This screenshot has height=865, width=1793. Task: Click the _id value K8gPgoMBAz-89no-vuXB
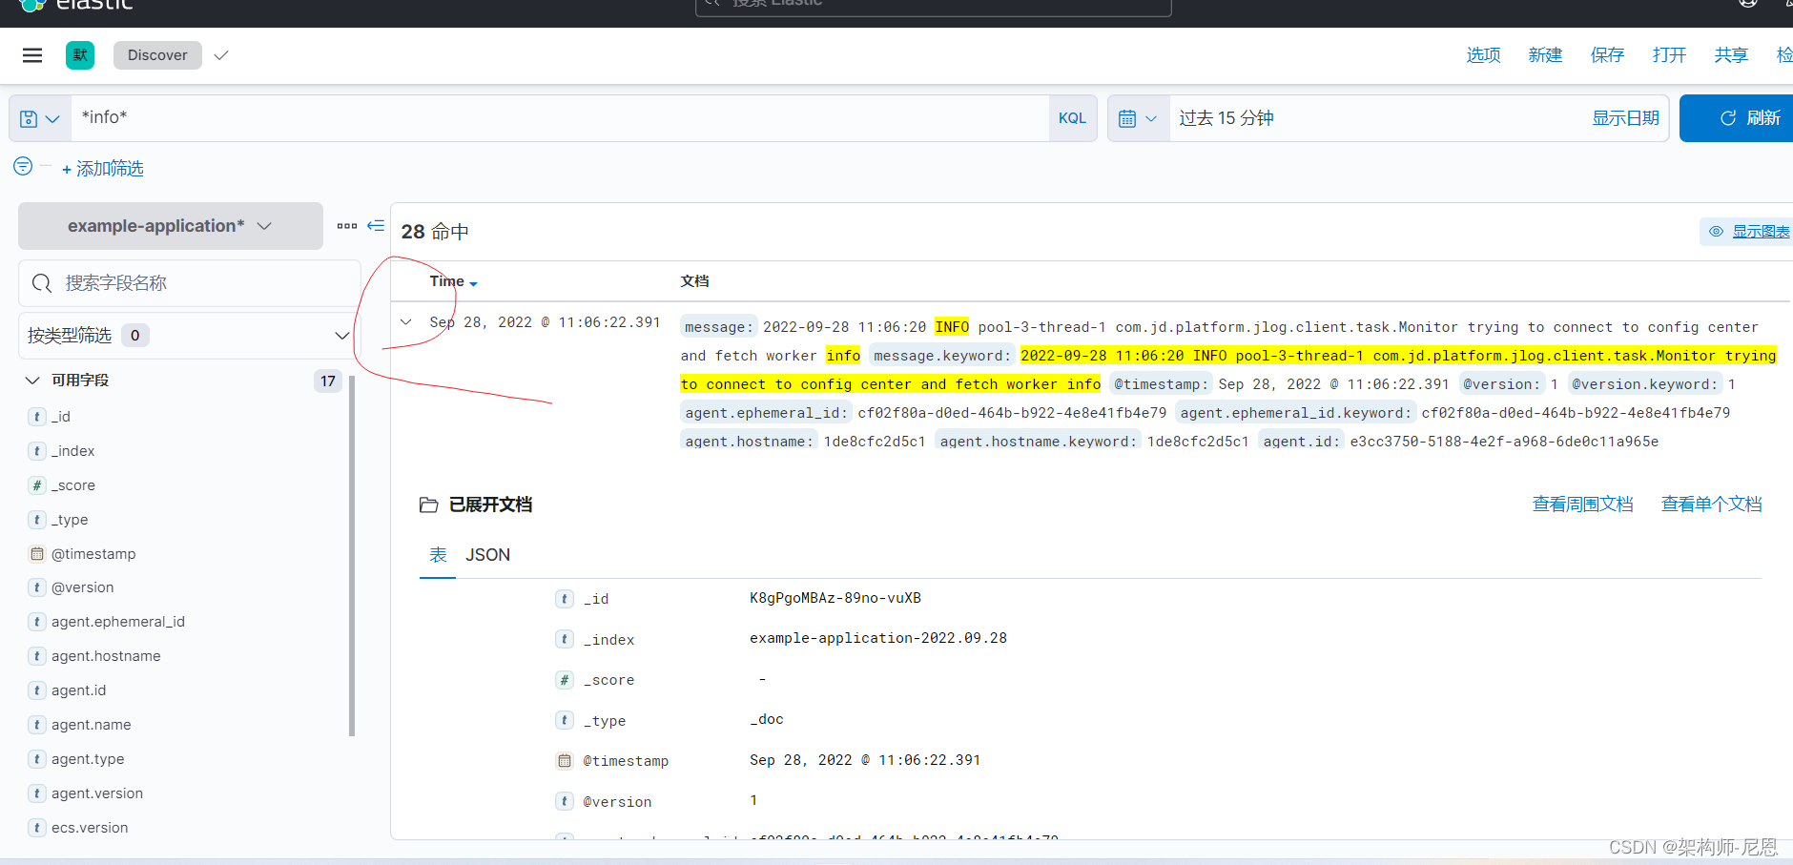pyautogui.click(x=835, y=598)
